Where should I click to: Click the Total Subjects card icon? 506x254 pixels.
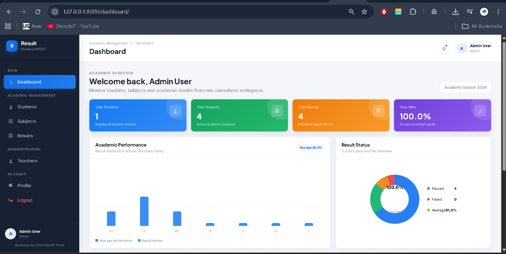[277, 111]
